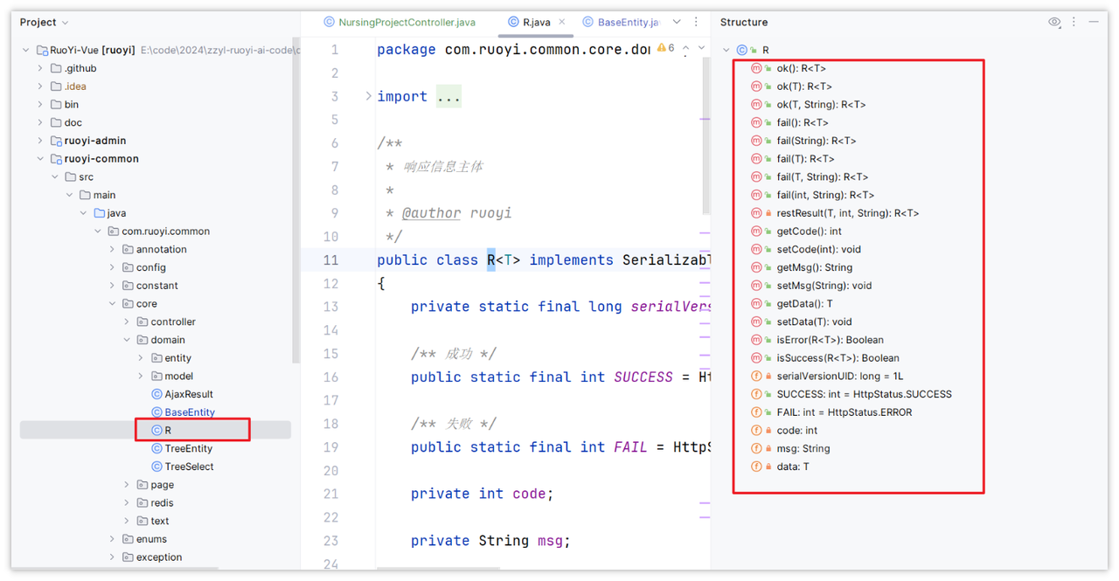Switch to the BaseEntity.java editor tab
1119x581 pixels.
(x=621, y=22)
